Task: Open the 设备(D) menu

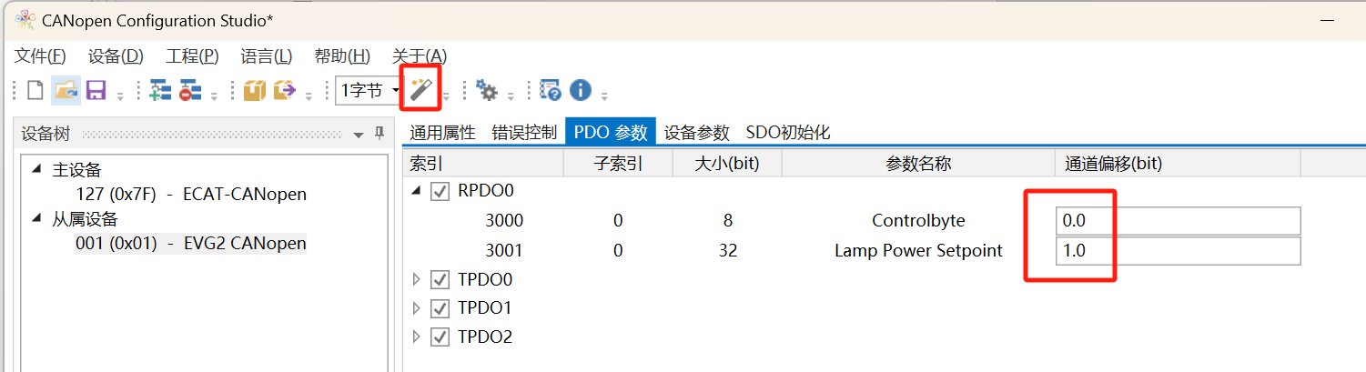Action: [116, 55]
